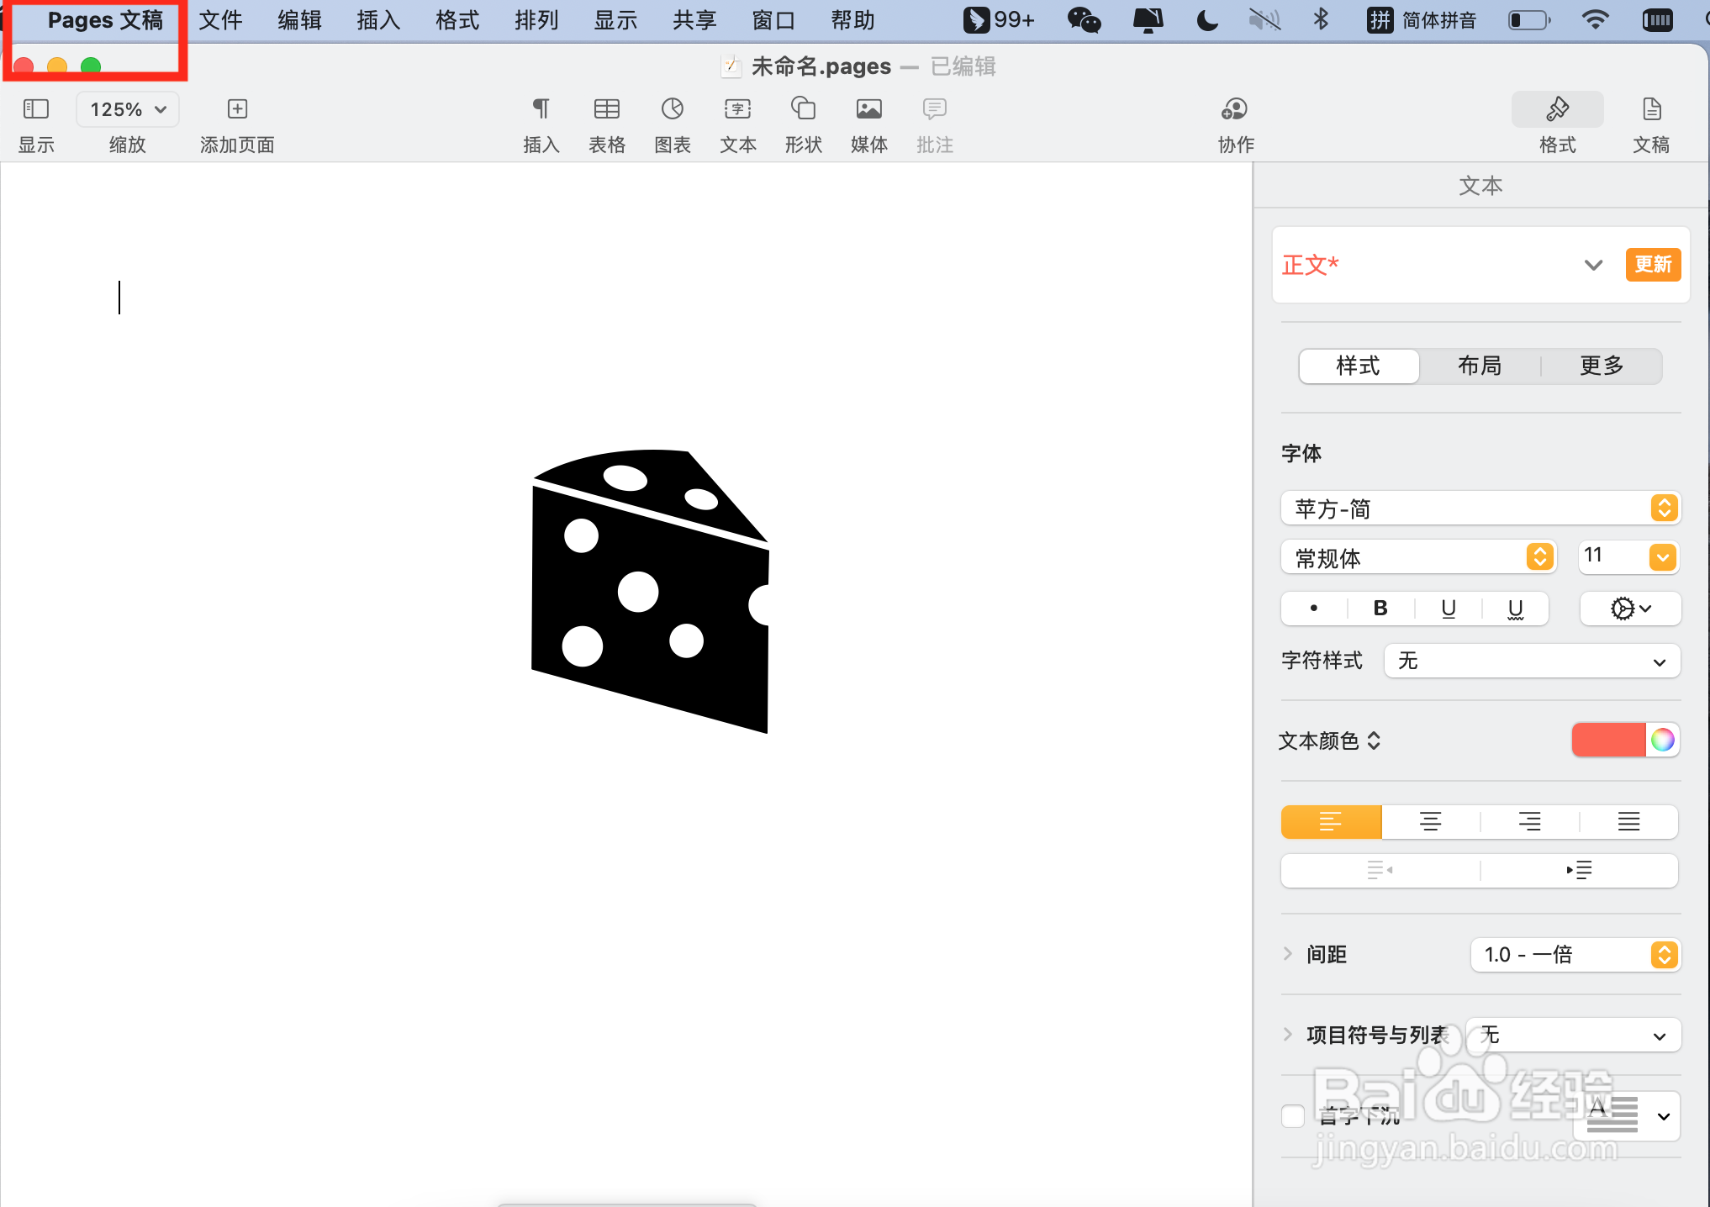The width and height of the screenshot is (1710, 1207).
Task: Toggle bold formatting B
Action: click(x=1380, y=609)
